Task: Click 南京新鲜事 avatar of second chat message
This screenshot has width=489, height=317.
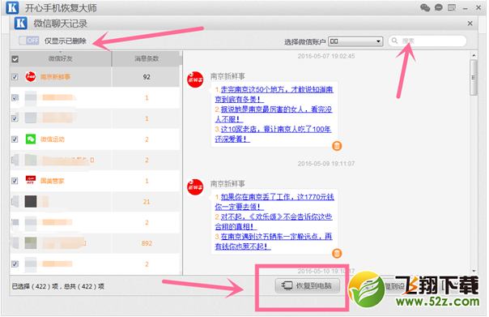Action: pyautogui.click(x=195, y=187)
